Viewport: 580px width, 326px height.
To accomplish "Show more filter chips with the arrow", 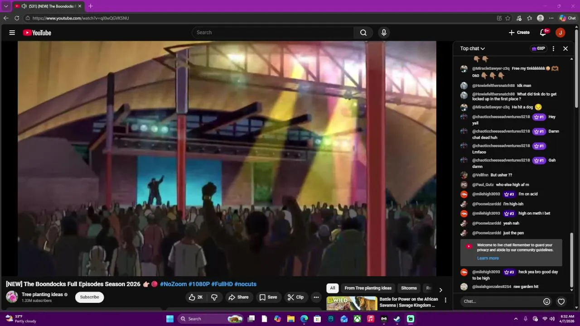I will [440, 290].
